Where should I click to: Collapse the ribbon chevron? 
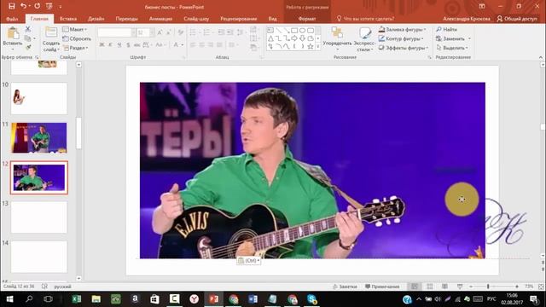540,57
